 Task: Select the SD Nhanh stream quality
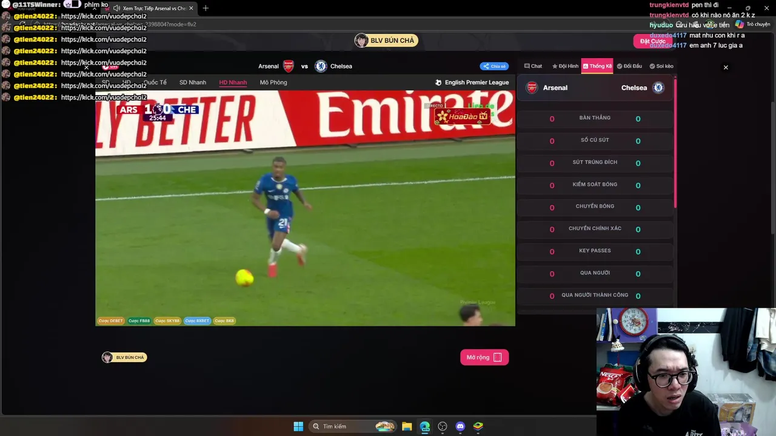coord(193,82)
